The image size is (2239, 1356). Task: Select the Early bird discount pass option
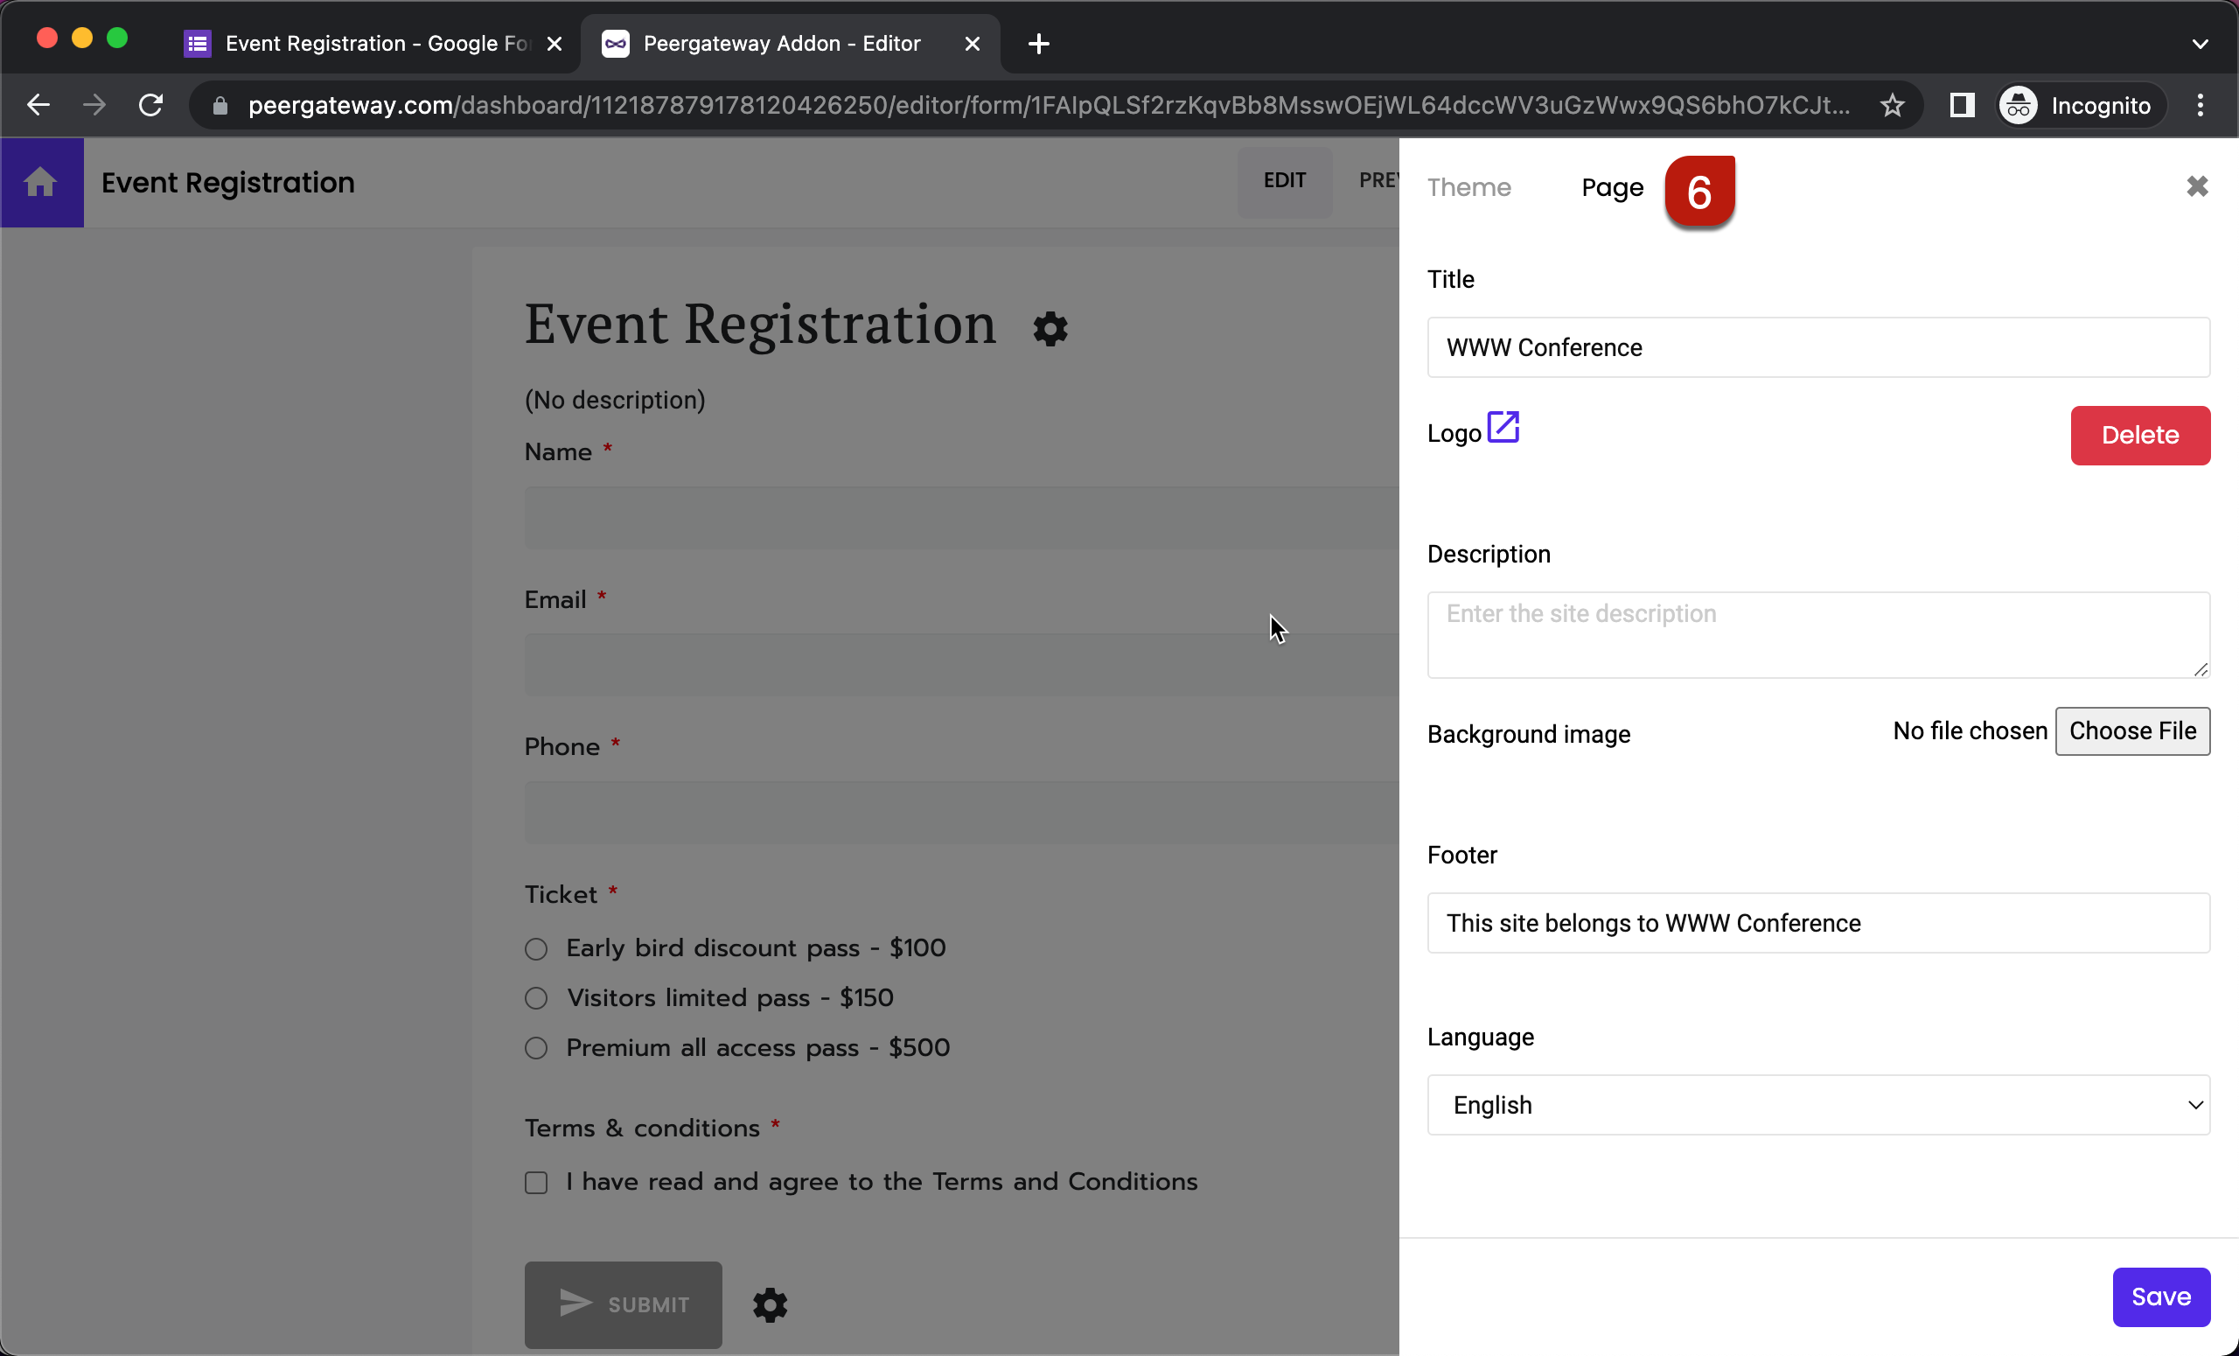(x=535, y=949)
